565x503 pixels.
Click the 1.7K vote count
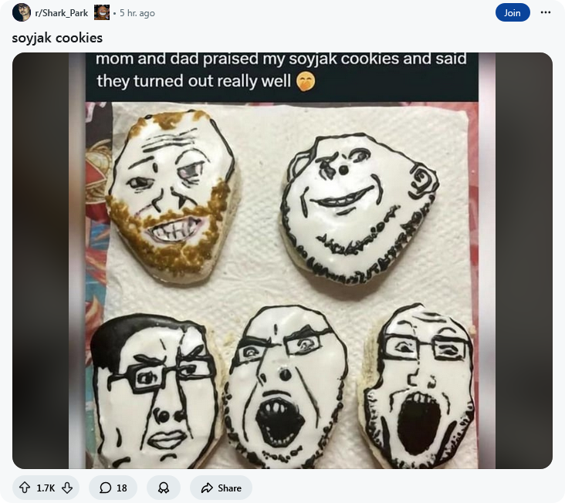tap(46, 488)
